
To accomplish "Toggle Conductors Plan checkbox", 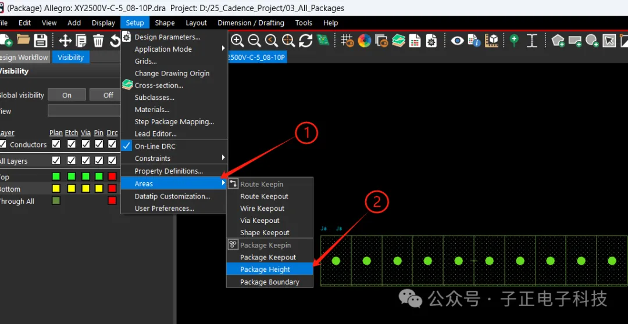I will [x=56, y=143].
